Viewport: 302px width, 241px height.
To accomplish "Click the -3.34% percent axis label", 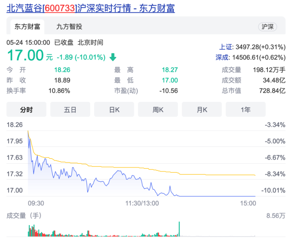I will (275, 125).
